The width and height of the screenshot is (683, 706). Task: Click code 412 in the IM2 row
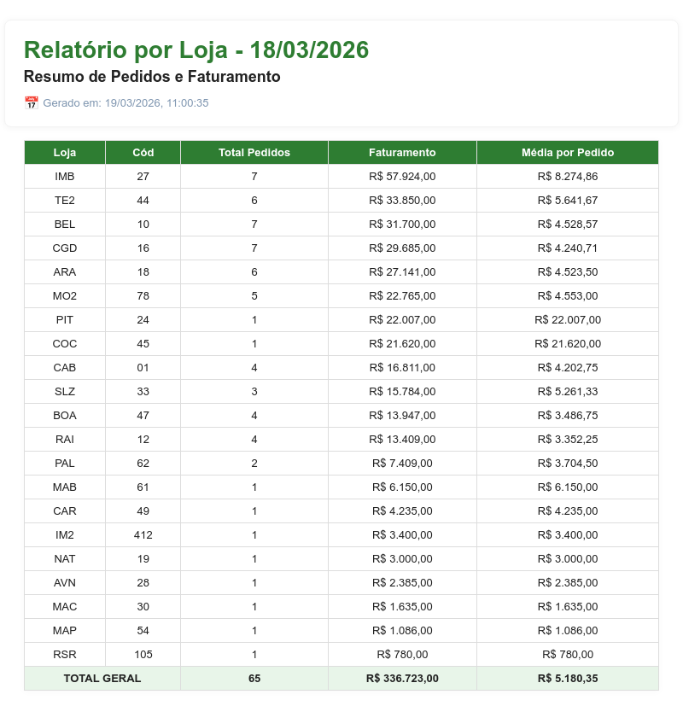tap(143, 535)
